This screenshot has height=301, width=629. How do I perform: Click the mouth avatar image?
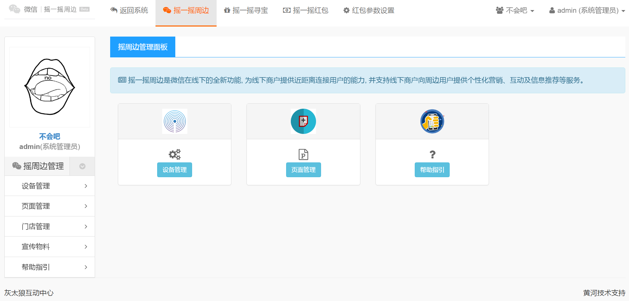[x=50, y=87]
